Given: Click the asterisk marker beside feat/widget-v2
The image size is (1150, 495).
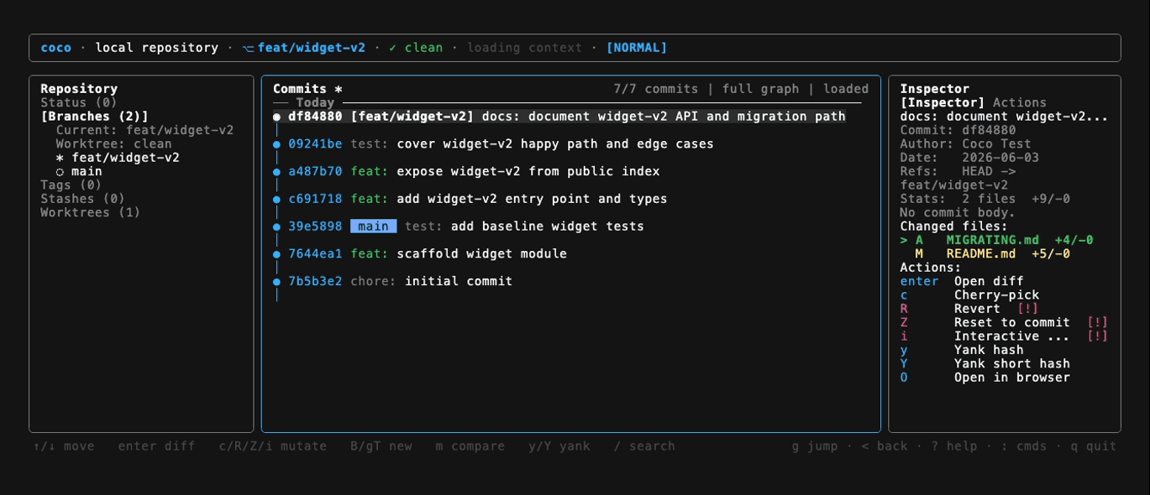Looking at the screenshot, I should pyautogui.click(x=60, y=158).
